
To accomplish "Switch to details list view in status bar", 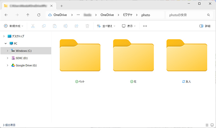I will [207, 125].
